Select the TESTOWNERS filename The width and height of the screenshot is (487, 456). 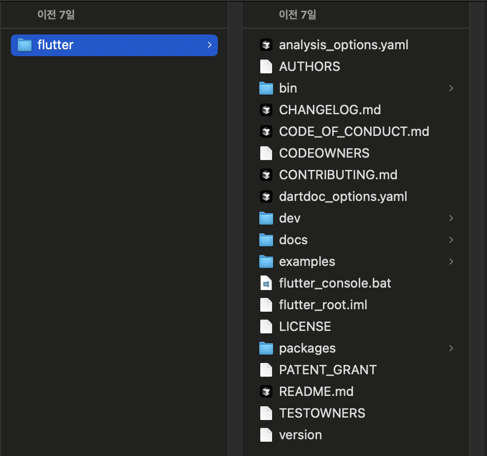(x=322, y=413)
